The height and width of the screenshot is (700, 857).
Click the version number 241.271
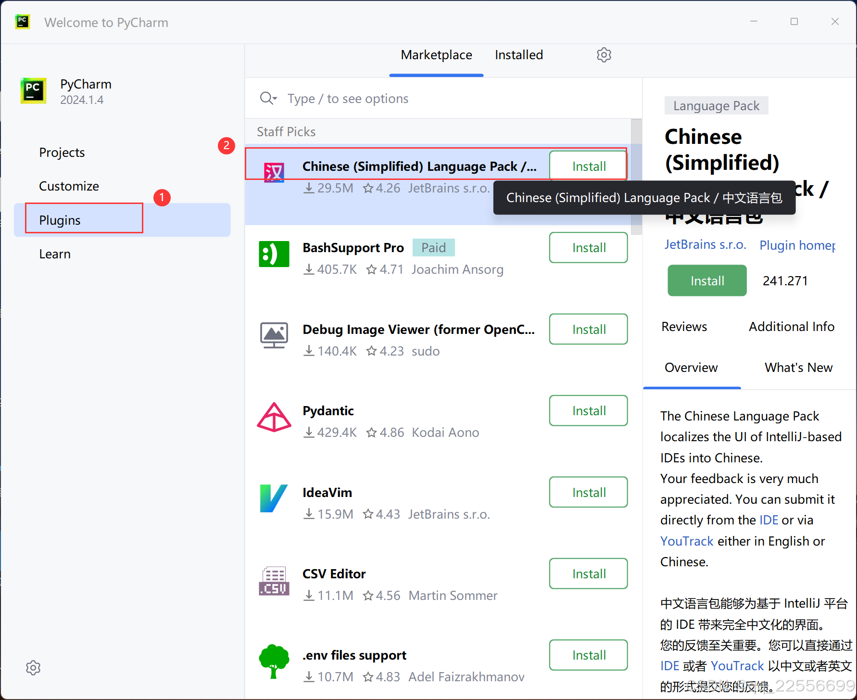point(785,281)
